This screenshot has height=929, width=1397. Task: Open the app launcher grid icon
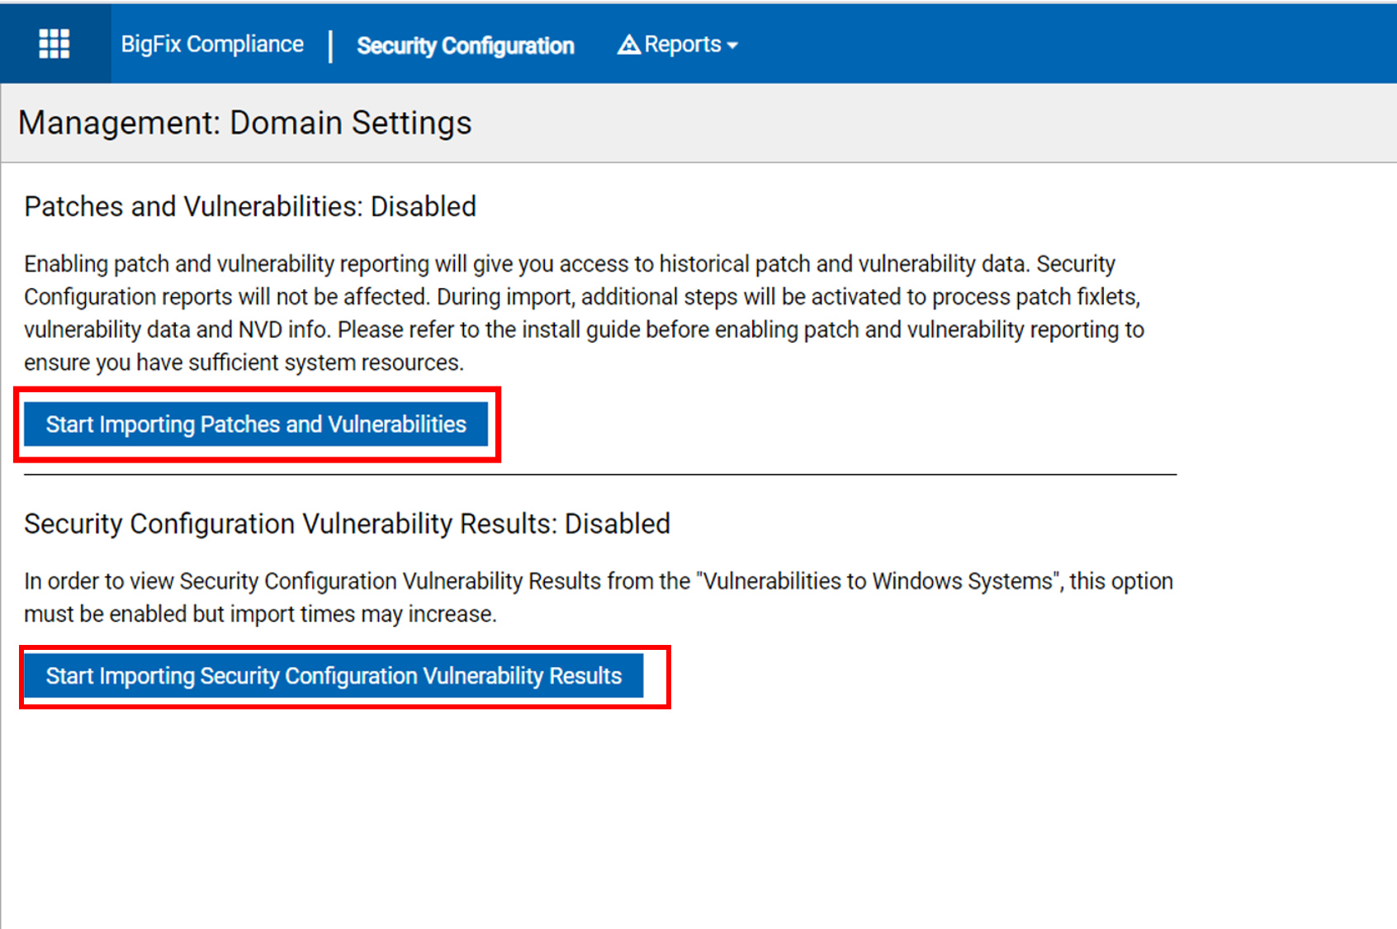tap(54, 44)
